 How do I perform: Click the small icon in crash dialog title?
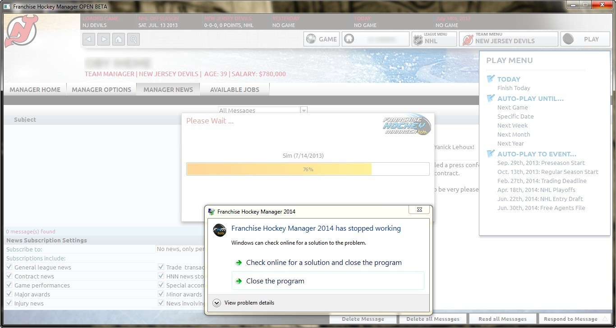click(211, 211)
